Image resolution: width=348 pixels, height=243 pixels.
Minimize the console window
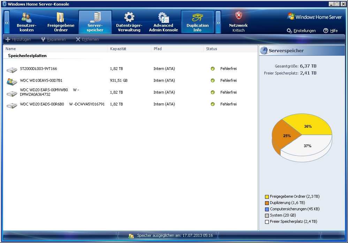coord(331,4)
